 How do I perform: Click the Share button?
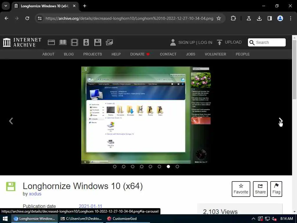(260, 189)
